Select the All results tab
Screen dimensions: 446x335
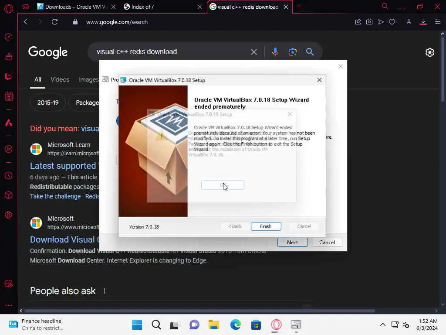point(37,79)
